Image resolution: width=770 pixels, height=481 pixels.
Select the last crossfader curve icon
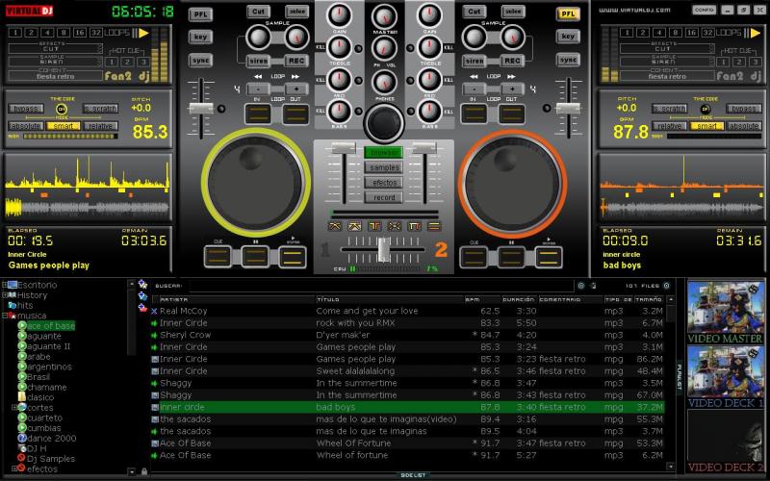pyautogui.click(x=434, y=226)
